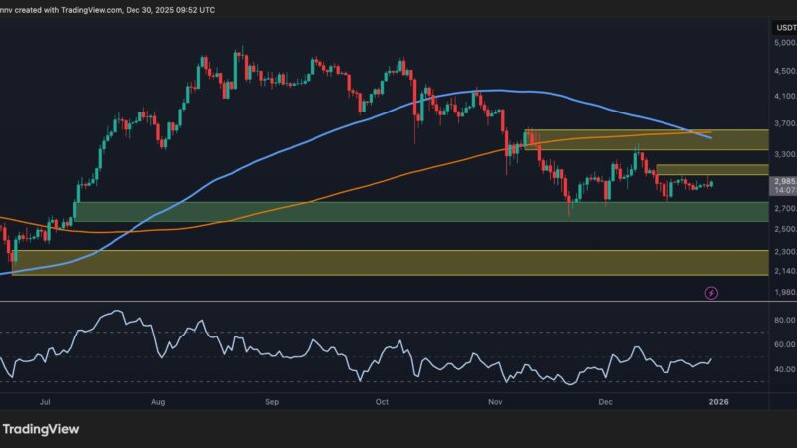Select the orange moving average line

[356, 189]
